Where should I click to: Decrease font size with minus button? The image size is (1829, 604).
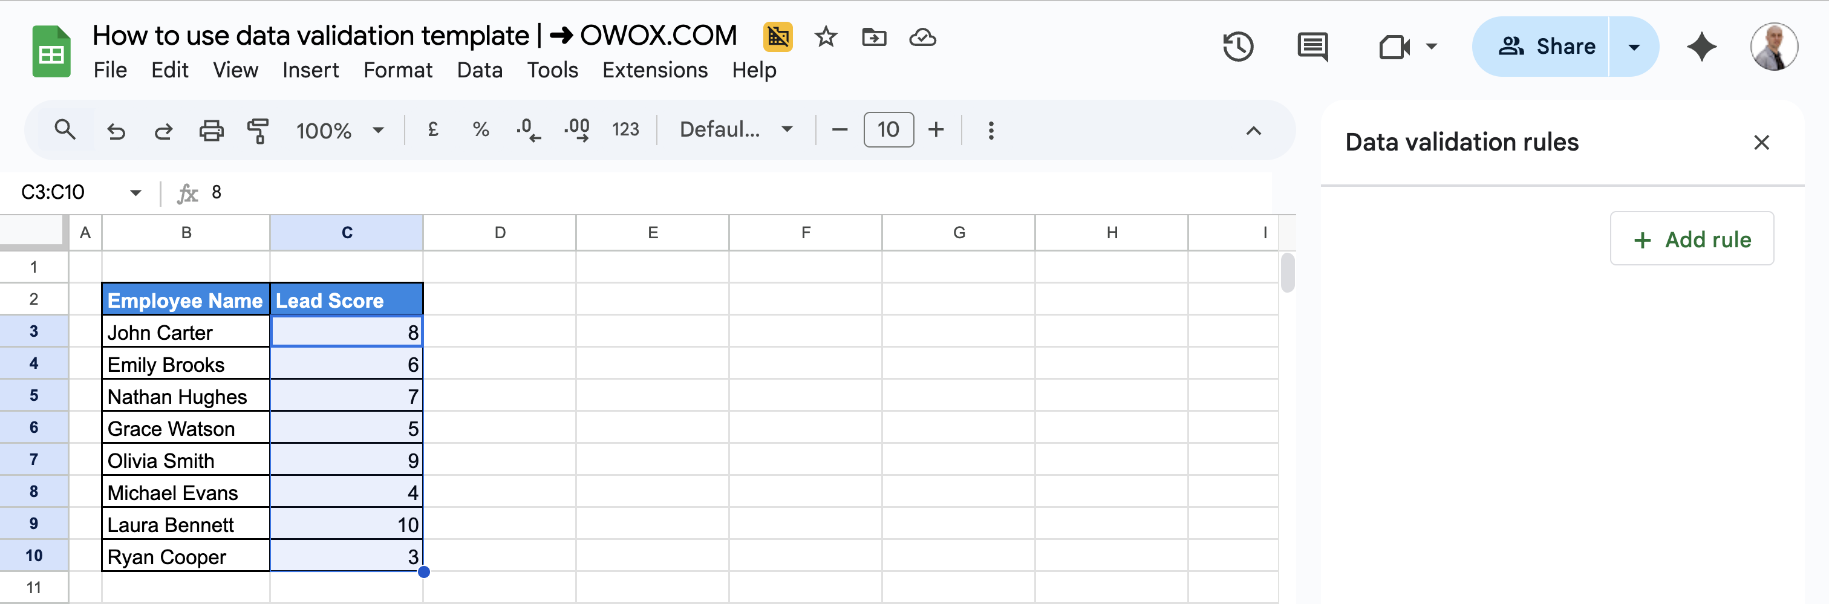click(x=840, y=130)
